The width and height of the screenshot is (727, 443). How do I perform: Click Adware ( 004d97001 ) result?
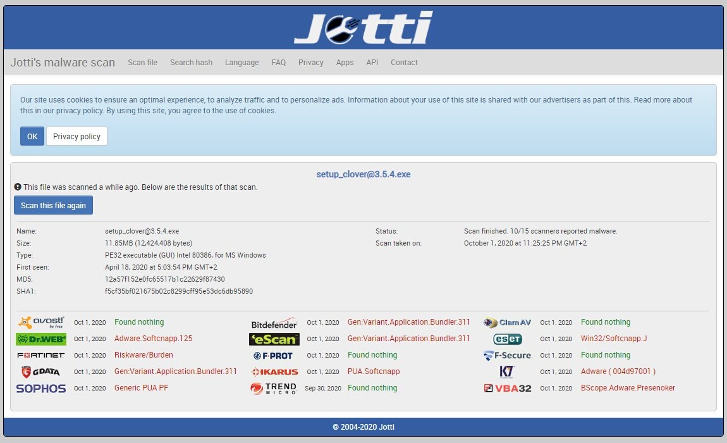tap(618, 371)
